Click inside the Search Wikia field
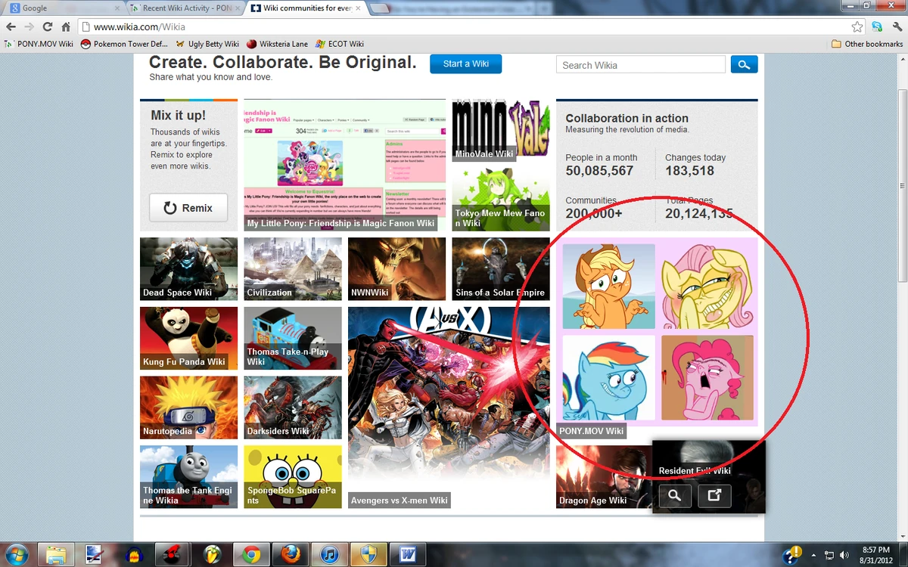 point(639,64)
